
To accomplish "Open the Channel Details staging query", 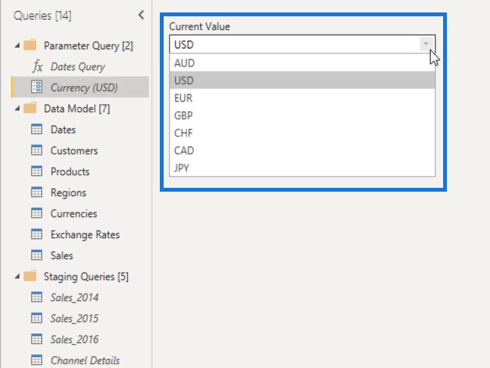I will pos(85,360).
